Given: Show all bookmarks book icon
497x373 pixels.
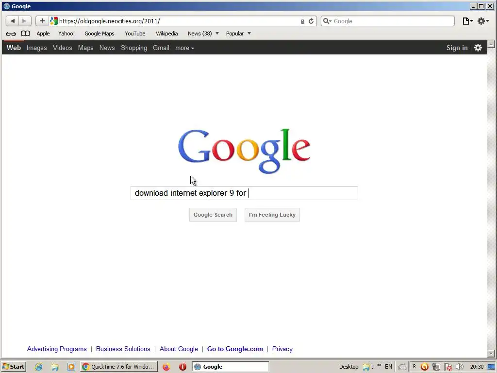Looking at the screenshot, I should [25, 34].
